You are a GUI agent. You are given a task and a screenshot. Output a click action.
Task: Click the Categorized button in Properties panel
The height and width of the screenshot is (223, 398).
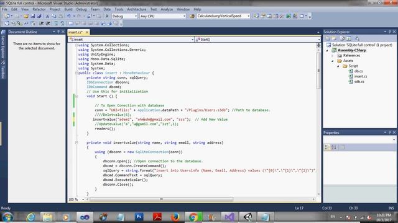point(327,147)
